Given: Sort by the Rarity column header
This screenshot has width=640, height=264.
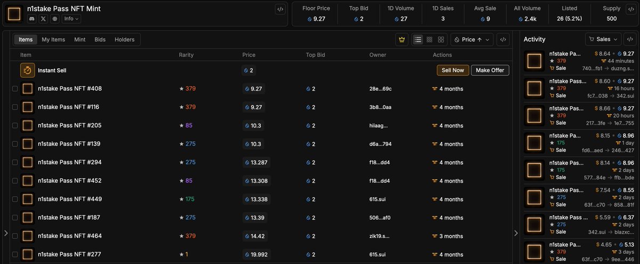Looking at the screenshot, I should 186,55.
